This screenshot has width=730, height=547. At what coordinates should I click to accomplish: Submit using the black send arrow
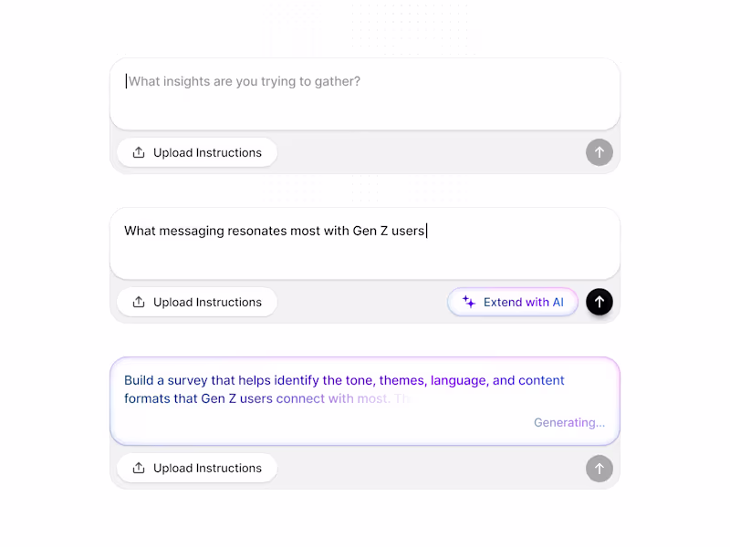coord(600,302)
